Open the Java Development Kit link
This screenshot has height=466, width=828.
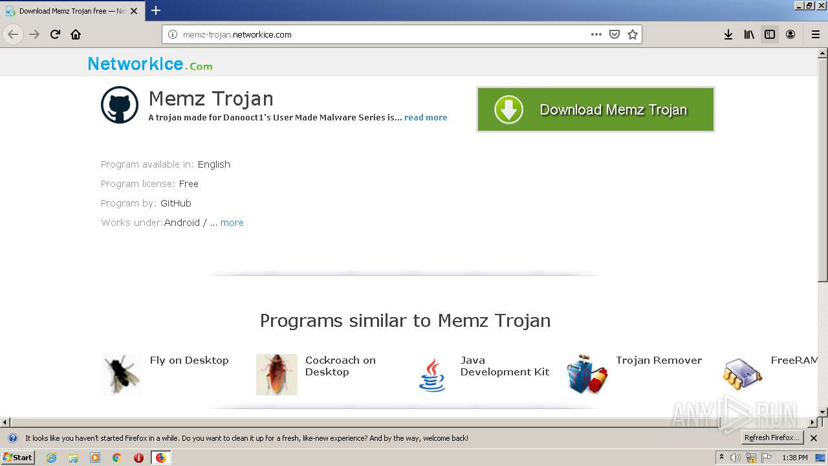[505, 366]
